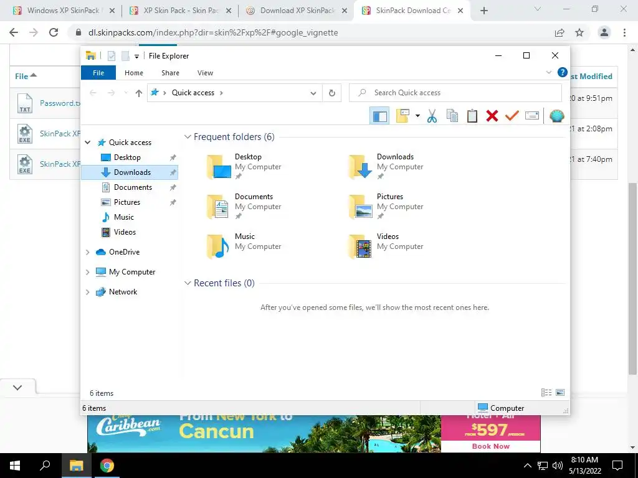
Task: Select Network in the navigation pane
Action: click(x=123, y=292)
